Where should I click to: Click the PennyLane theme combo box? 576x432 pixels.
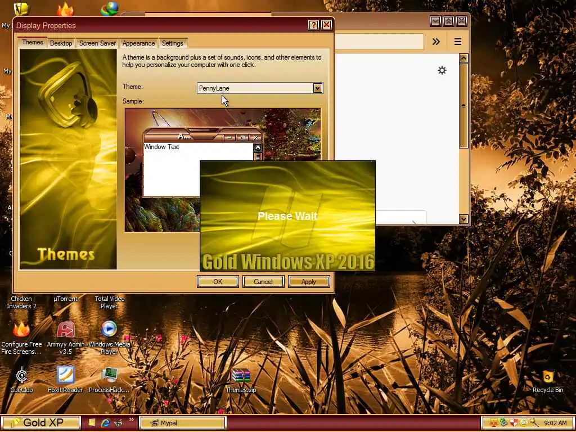pos(260,88)
